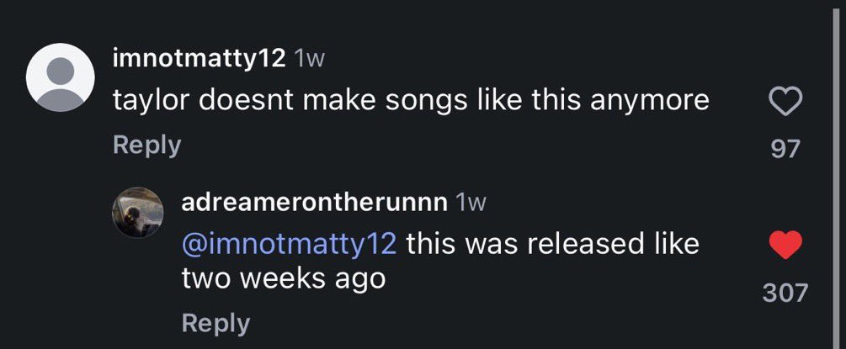
Task: Unlike adreamerontherunnn's reply via the red heart
Action: click(x=785, y=245)
